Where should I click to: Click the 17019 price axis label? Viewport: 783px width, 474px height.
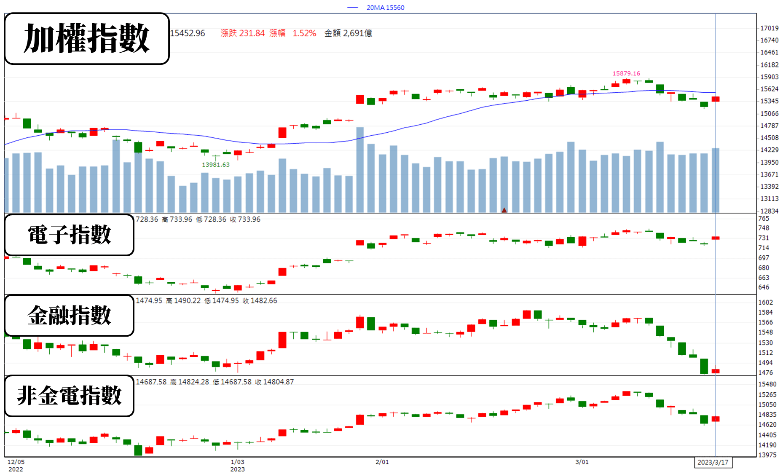pos(769,28)
